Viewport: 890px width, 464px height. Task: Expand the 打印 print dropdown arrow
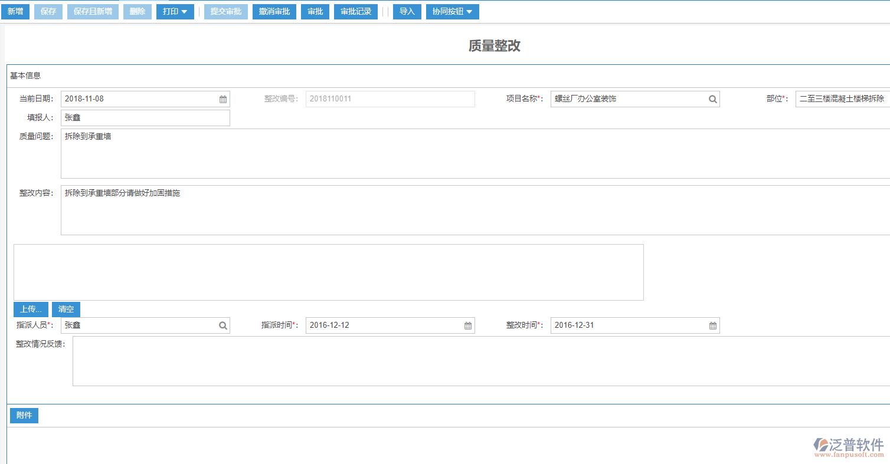click(x=185, y=11)
